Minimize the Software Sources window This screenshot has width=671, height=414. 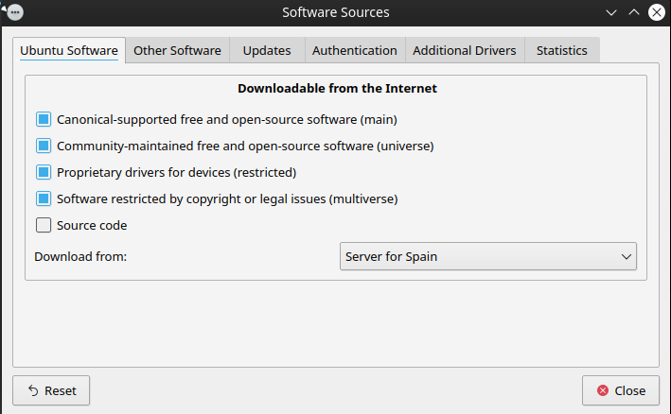(610, 12)
